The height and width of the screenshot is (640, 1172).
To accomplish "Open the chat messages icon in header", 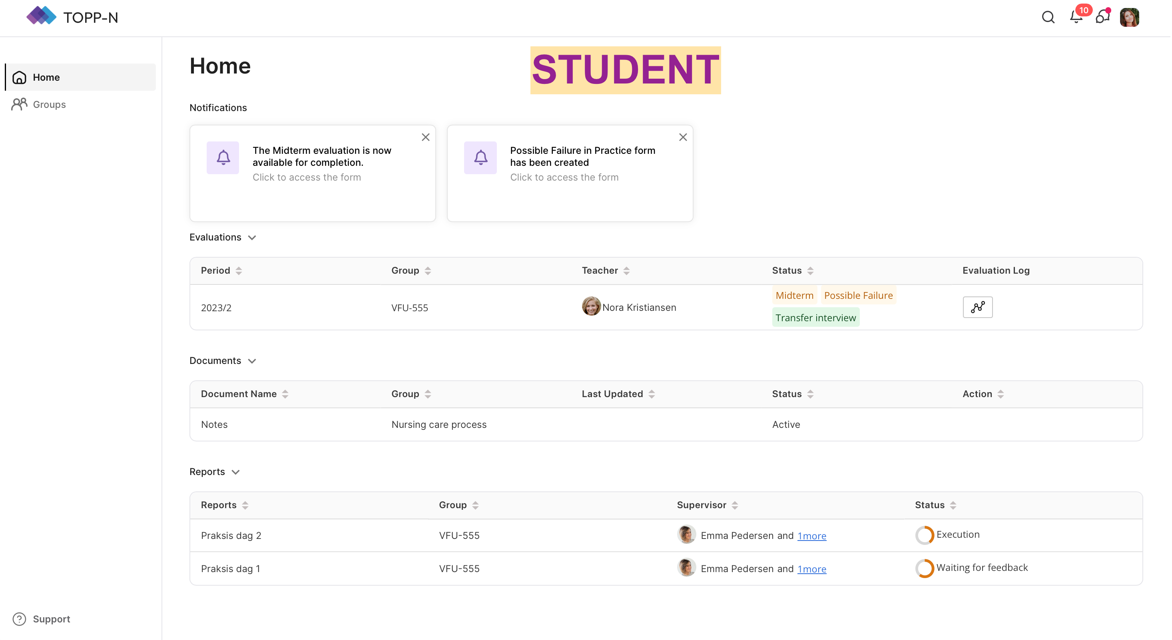I will [x=1102, y=17].
